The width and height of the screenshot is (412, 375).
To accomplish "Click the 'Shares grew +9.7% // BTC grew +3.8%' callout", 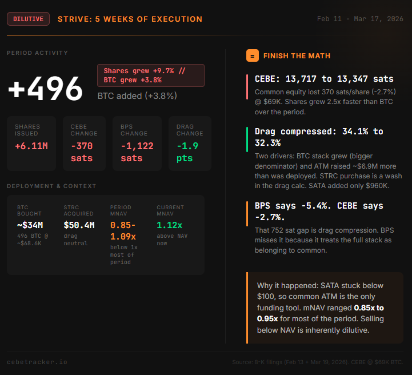I will (x=151, y=75).
